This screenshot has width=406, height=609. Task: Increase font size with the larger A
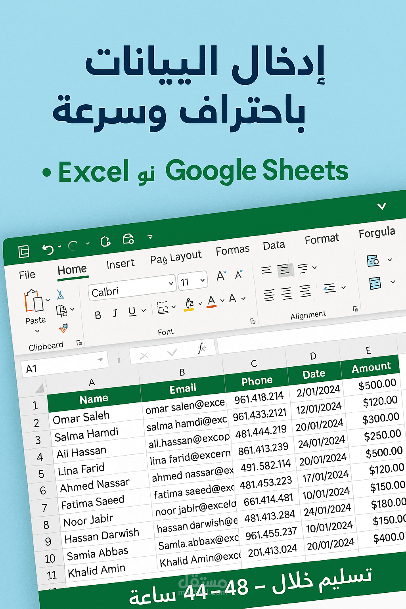(x=221, y=276)
